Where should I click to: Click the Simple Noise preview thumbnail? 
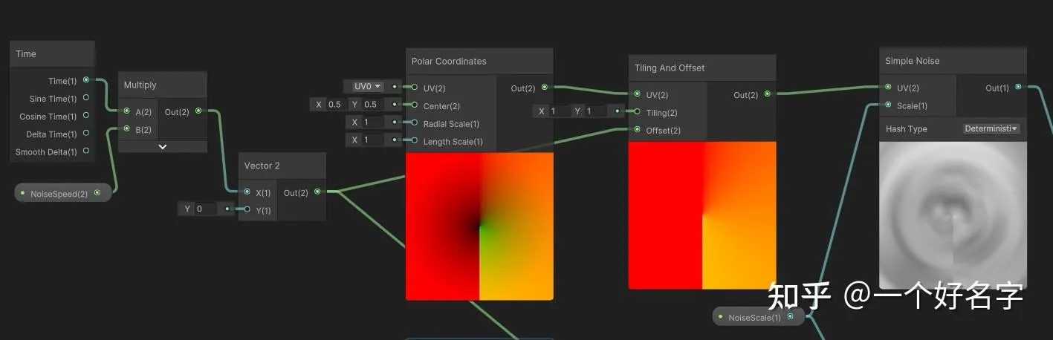point(953,215)
